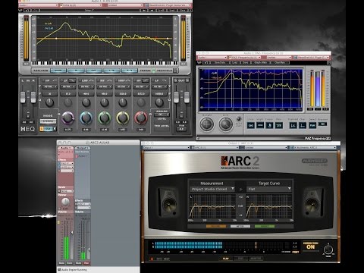Screen dimensions: 364x273
Task: Open the Sends dropdown on Audio 1 channel
Action: 66,191
